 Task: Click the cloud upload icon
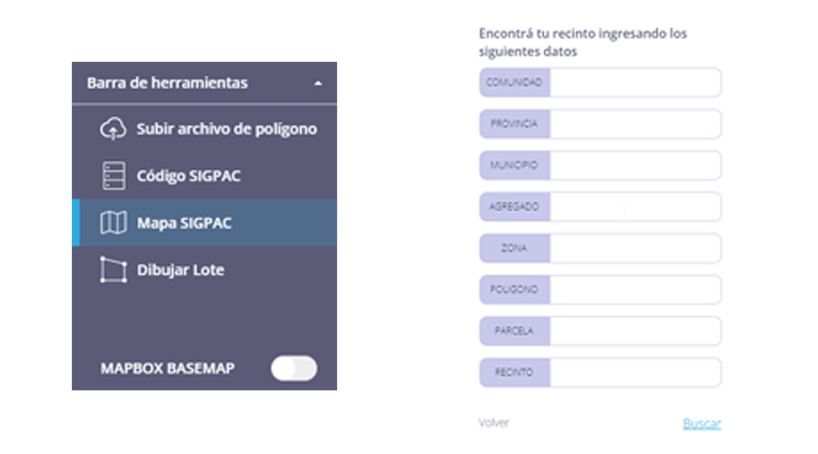114,129
